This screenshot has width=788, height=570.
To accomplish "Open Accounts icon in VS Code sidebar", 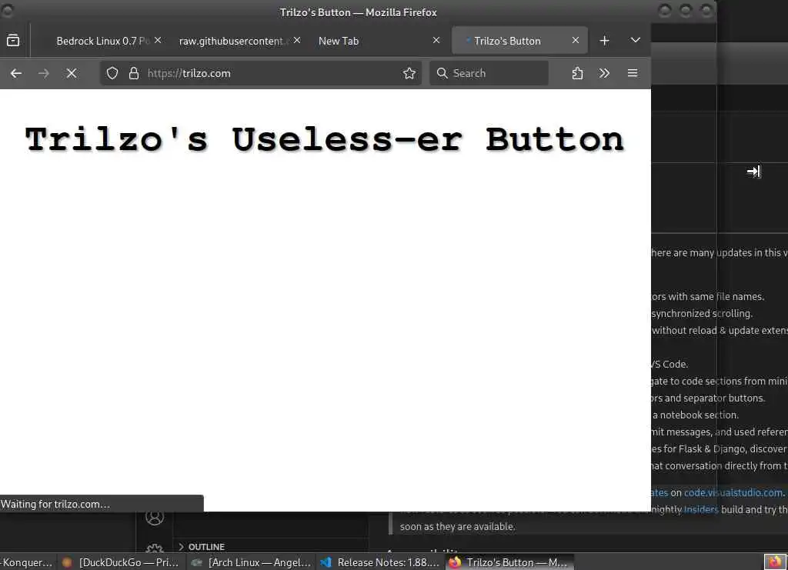I will pyautogui.click(x=155, y=517).
